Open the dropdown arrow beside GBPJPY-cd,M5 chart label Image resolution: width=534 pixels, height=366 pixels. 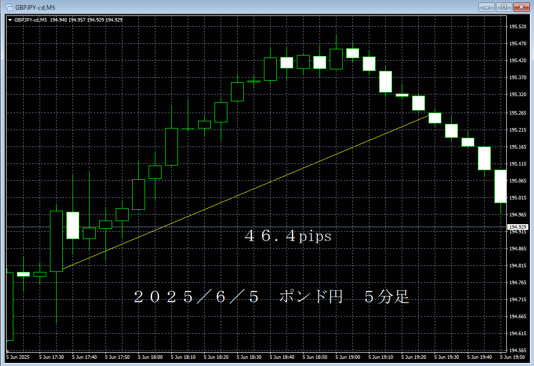pos(10,20)
